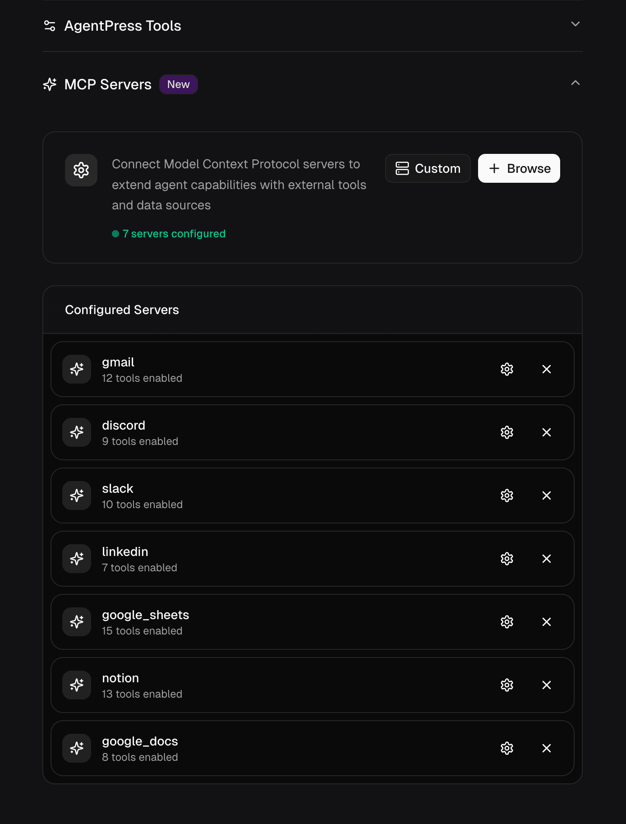Remove the gmail server
Image resolution: width=626 pixels, height=824 pixels.
pos(546,369)
